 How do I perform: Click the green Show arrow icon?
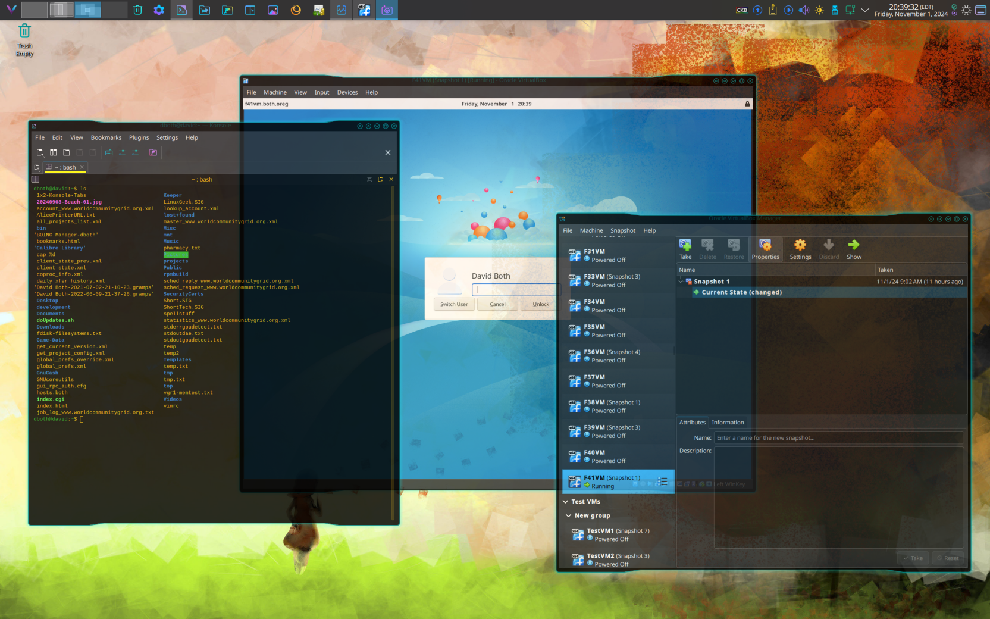pos(854,249)
